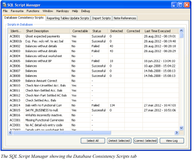Viewport: 196px width, 164px height.
Task: Close the SQL Script Manager window
Action: pyautogui.click(x=187, y=5)
